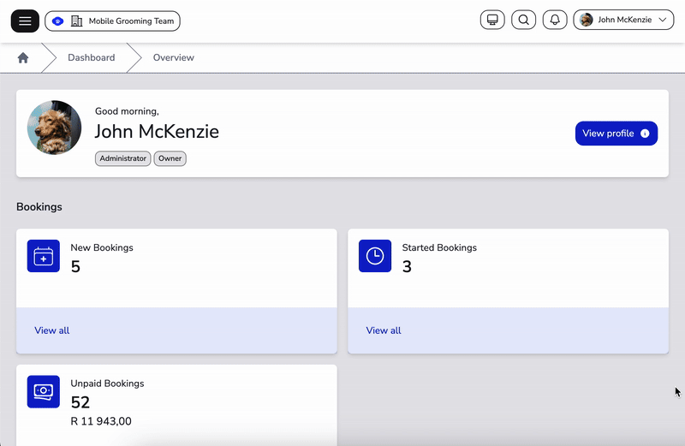
Task: Open the Mobile Grooming Team selector
Action: click(122, 21)
